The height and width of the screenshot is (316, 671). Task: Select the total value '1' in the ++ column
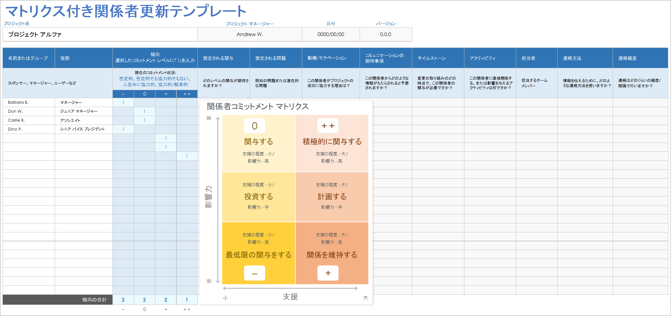[187, 300]
